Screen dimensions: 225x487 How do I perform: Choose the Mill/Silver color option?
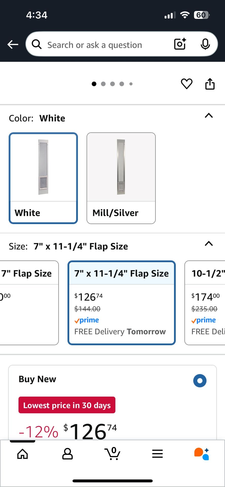pos(121,178)
